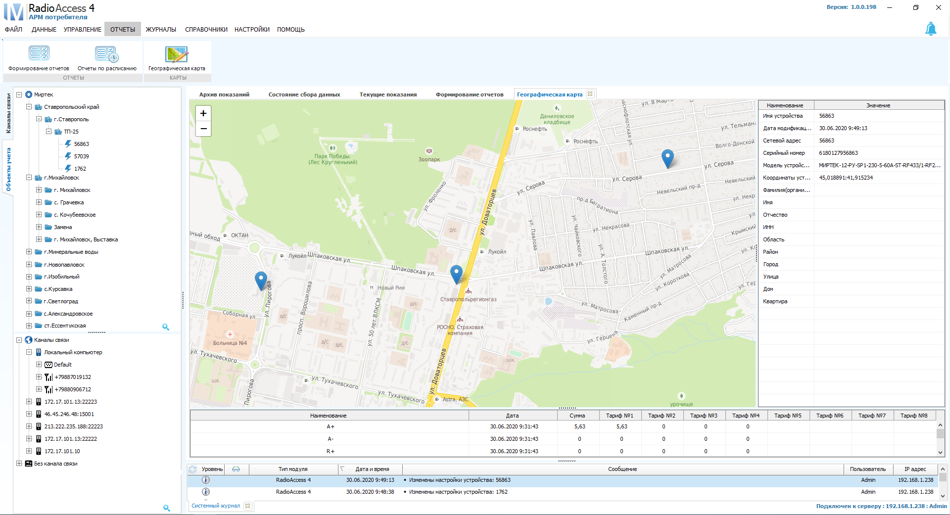The width and height of the screenshot is (950, 515).
Task: Zoom in the map with plus button
Action: click(x=203, y=113)
